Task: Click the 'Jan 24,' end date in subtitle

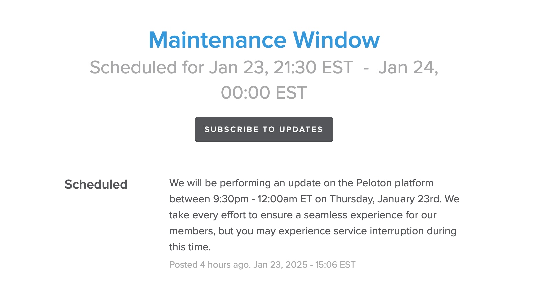Action: (408, 67)
